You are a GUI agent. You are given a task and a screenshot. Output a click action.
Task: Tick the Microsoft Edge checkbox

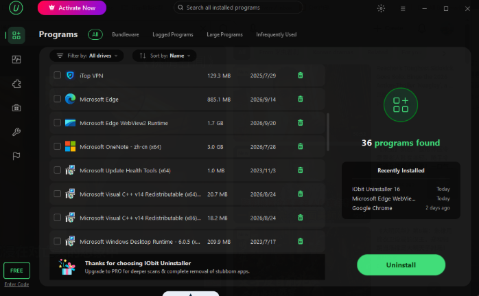coord(57,99)
